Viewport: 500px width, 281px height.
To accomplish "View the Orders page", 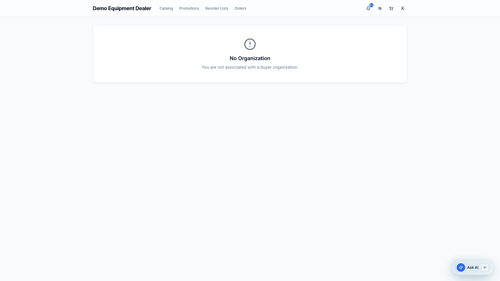I will [240, 8].
